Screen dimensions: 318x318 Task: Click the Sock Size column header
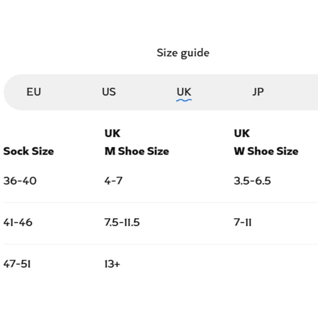[29, 151]
